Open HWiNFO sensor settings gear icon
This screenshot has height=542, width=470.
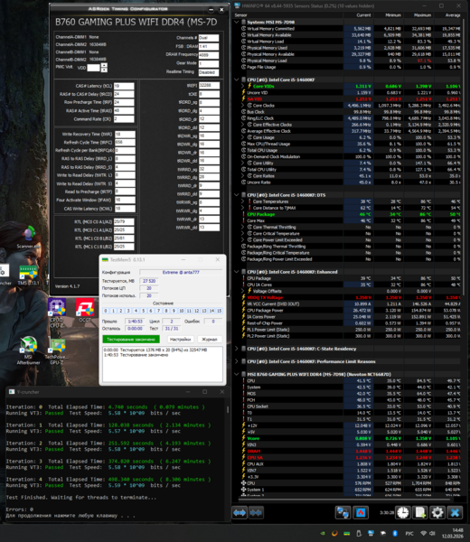[437, 512]
